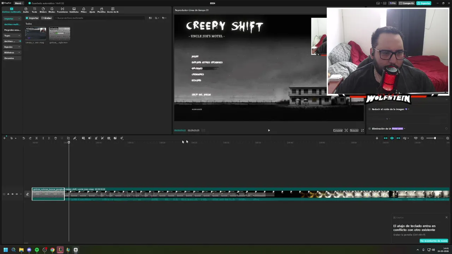Open the media filter dropdown
The image size is (452, 254).
(x=164, y=18)
